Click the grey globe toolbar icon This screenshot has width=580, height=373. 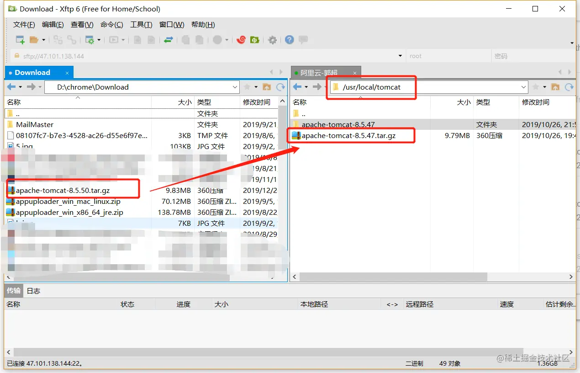(x=217, y=40)
